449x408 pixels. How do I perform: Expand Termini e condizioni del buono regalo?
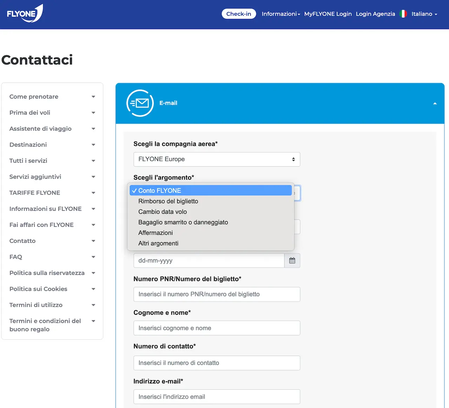coord(52,325)
